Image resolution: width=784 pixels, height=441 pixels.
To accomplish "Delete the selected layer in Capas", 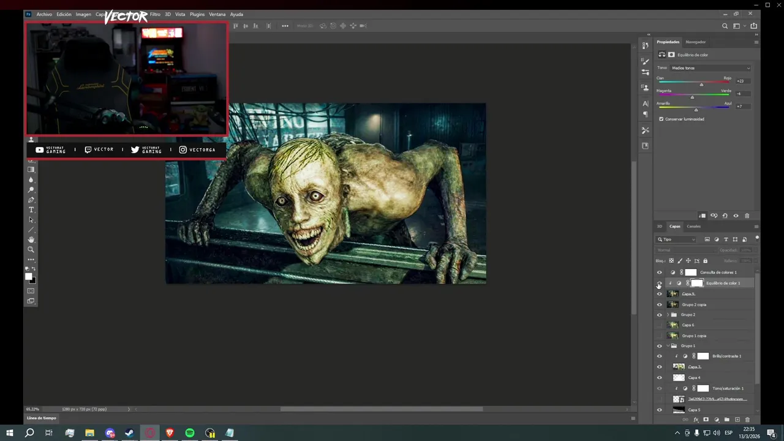I will [747, 420].
